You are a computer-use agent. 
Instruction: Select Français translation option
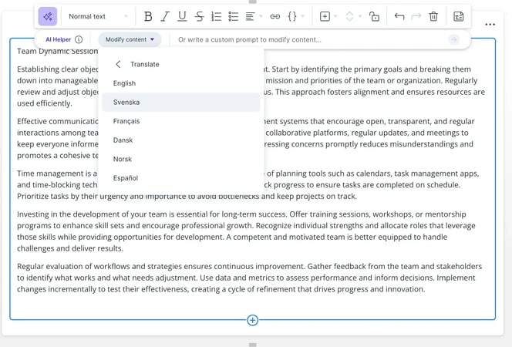[181, 121]
